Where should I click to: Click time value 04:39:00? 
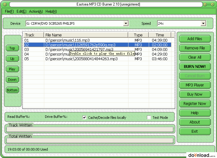pos(160,40)
